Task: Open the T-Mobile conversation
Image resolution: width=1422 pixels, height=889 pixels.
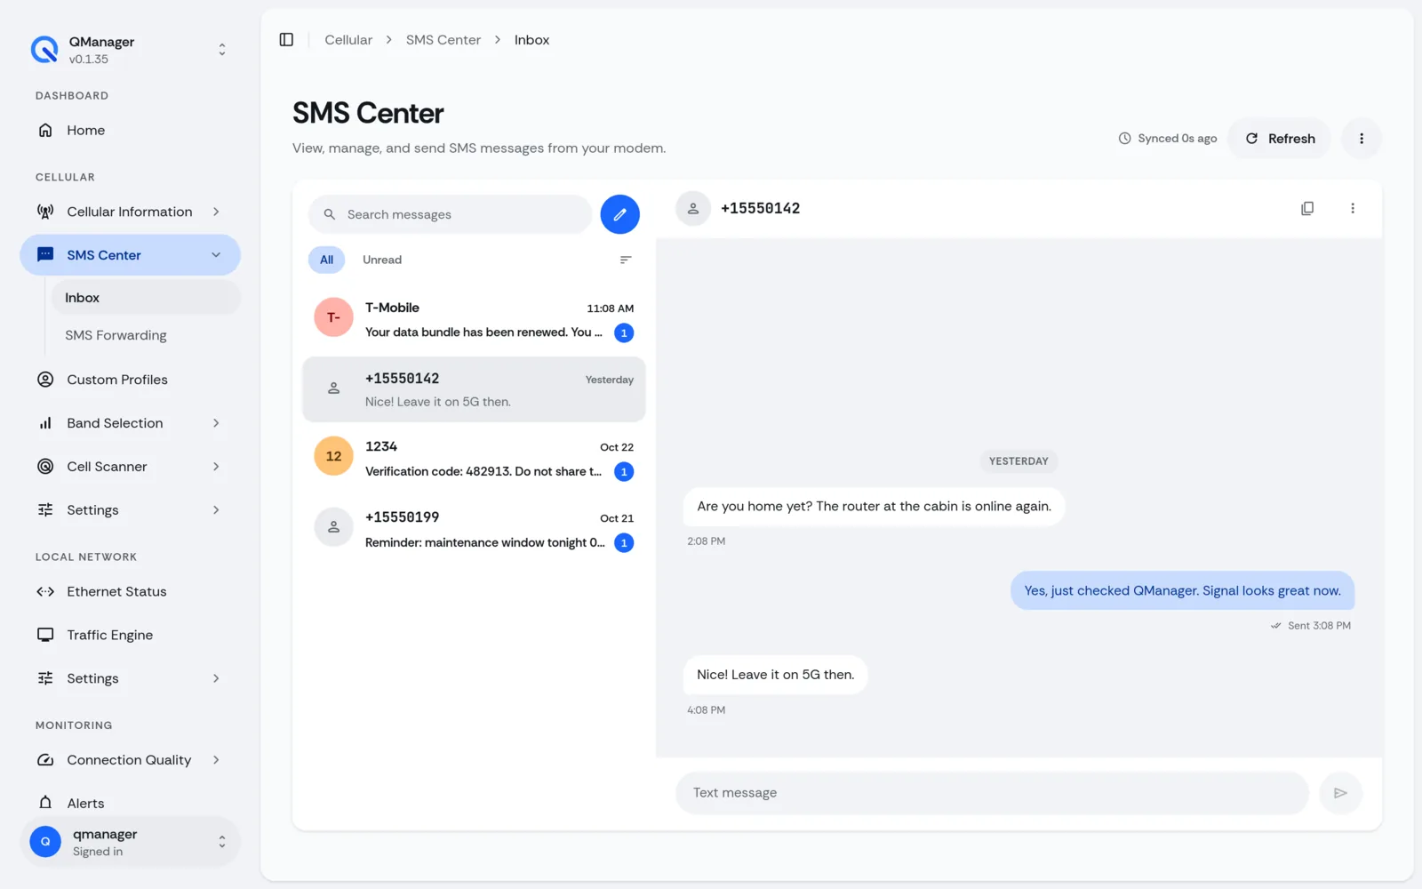Action: pos(474,319)
